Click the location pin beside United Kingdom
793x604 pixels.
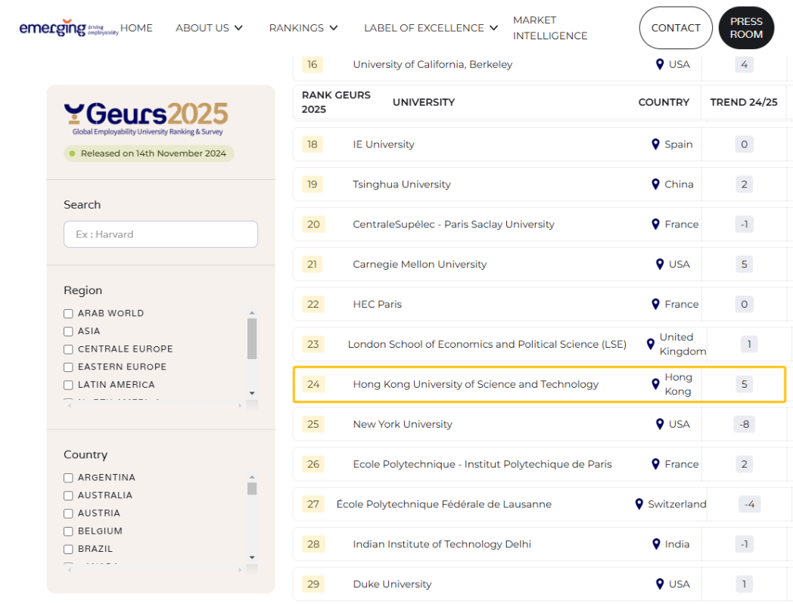(650, 345)
